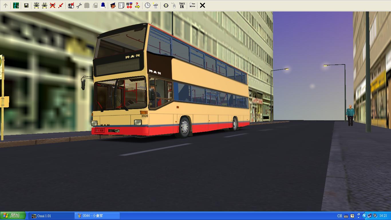This screenshot has width=391, height=220.
Task: Toggle the TrackIR icon
Action: pos(182,5)
